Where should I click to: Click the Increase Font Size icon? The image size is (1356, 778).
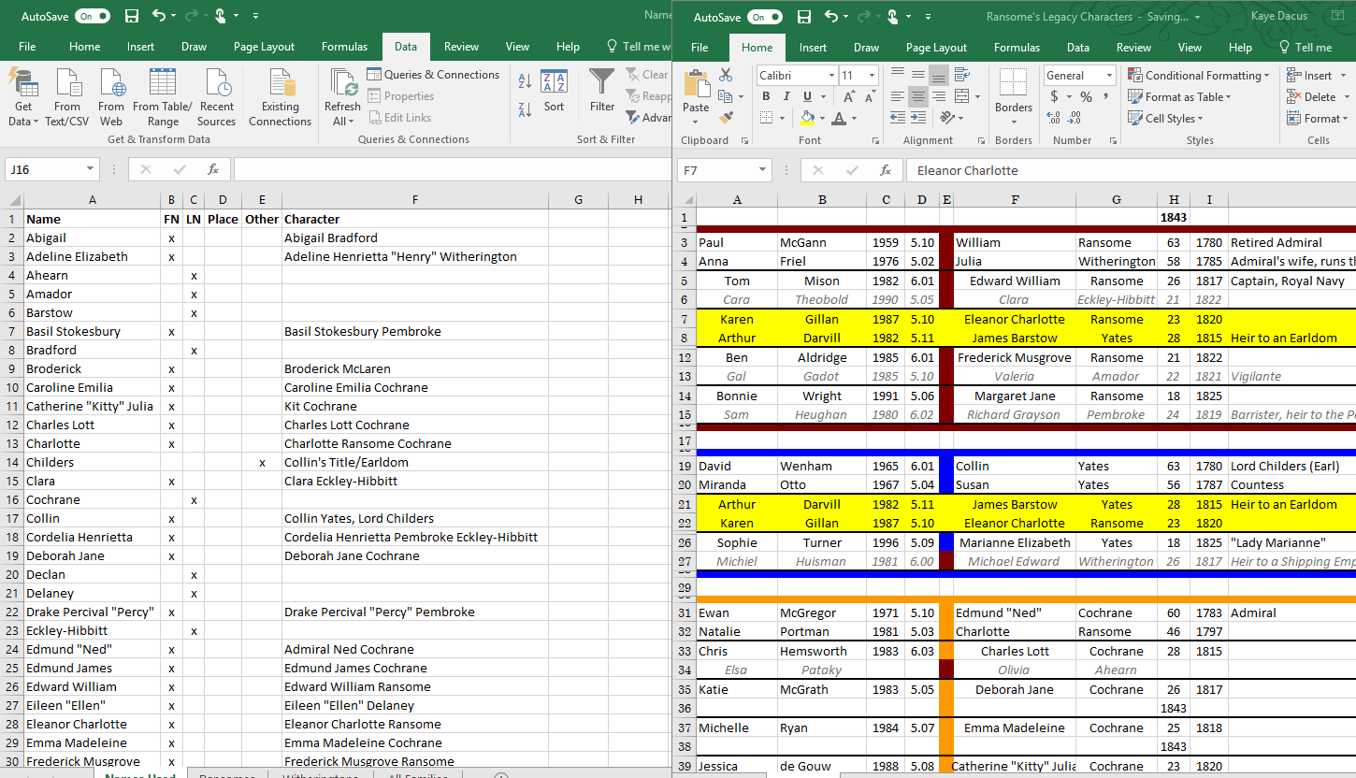coord(848,96)
